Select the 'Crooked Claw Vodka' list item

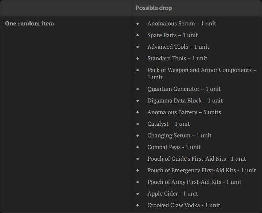tap(183, 205)
